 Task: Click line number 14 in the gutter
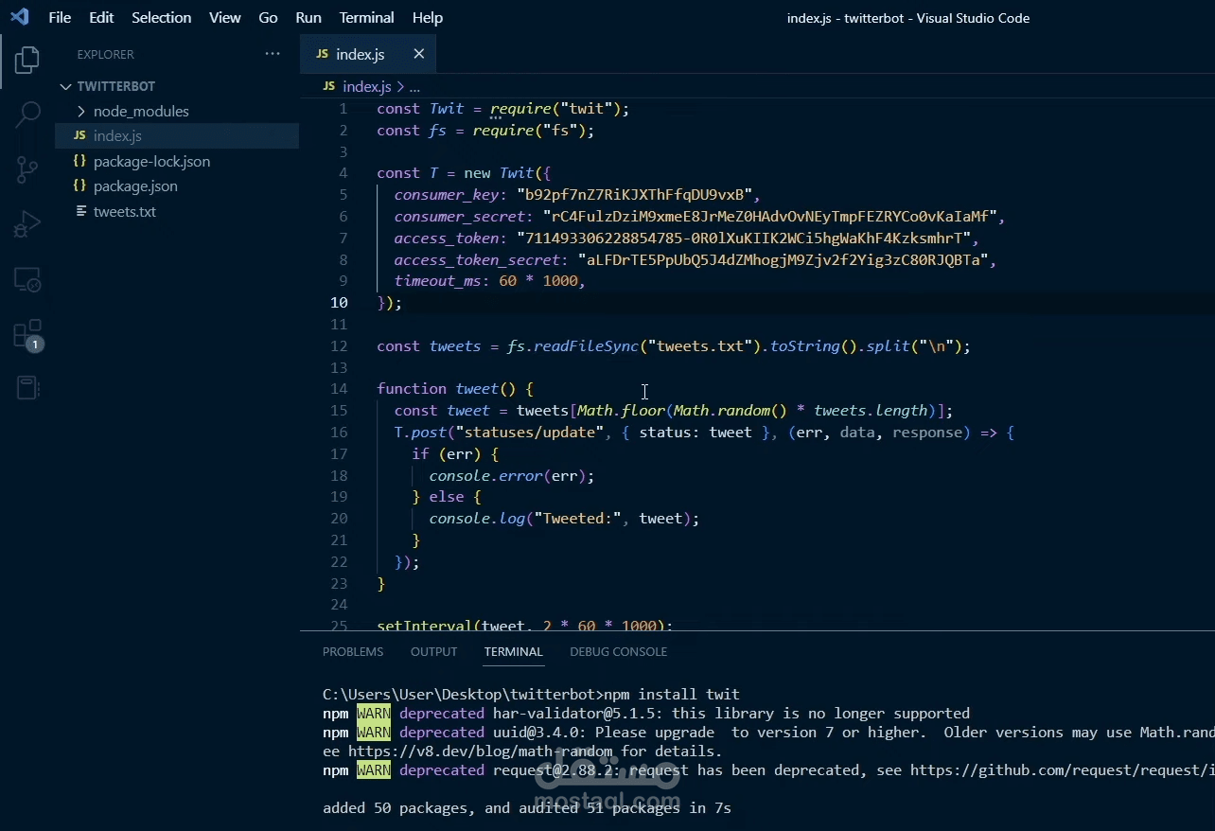339,389
